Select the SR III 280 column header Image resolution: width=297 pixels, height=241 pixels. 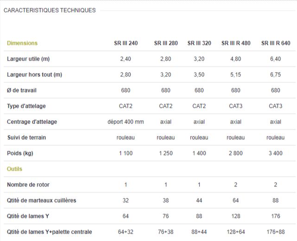[166, 43]
